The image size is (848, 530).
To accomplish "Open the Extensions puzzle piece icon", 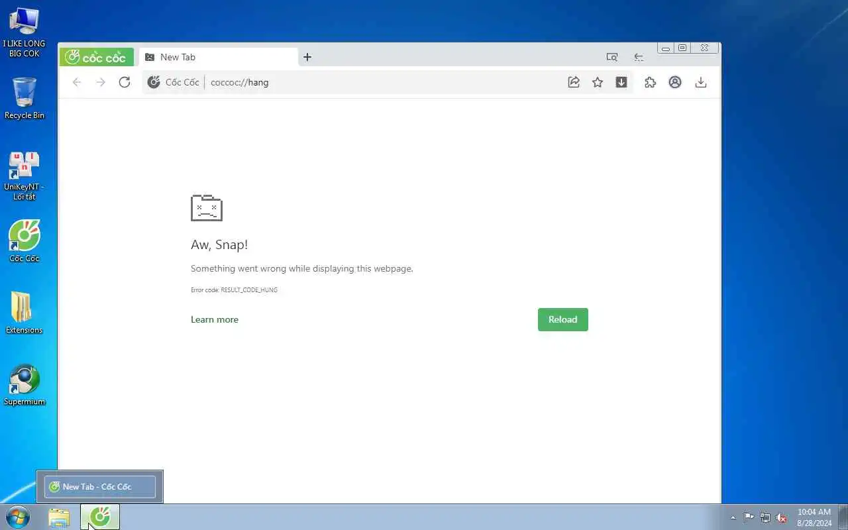I will point(651,82).
